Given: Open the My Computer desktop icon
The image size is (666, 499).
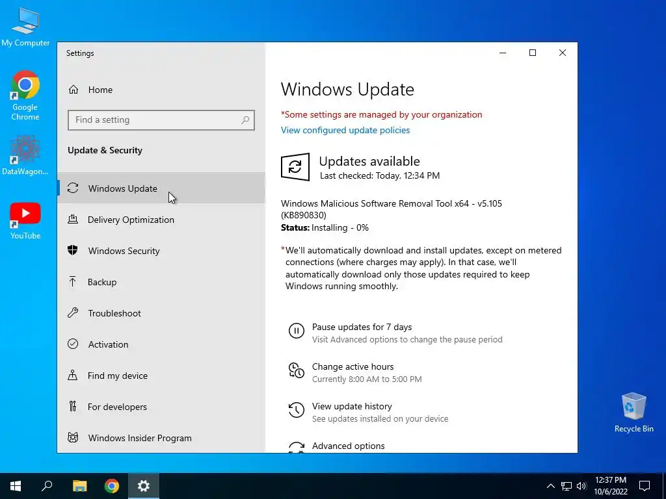Looking at the screenshot, I should [25, 27].
